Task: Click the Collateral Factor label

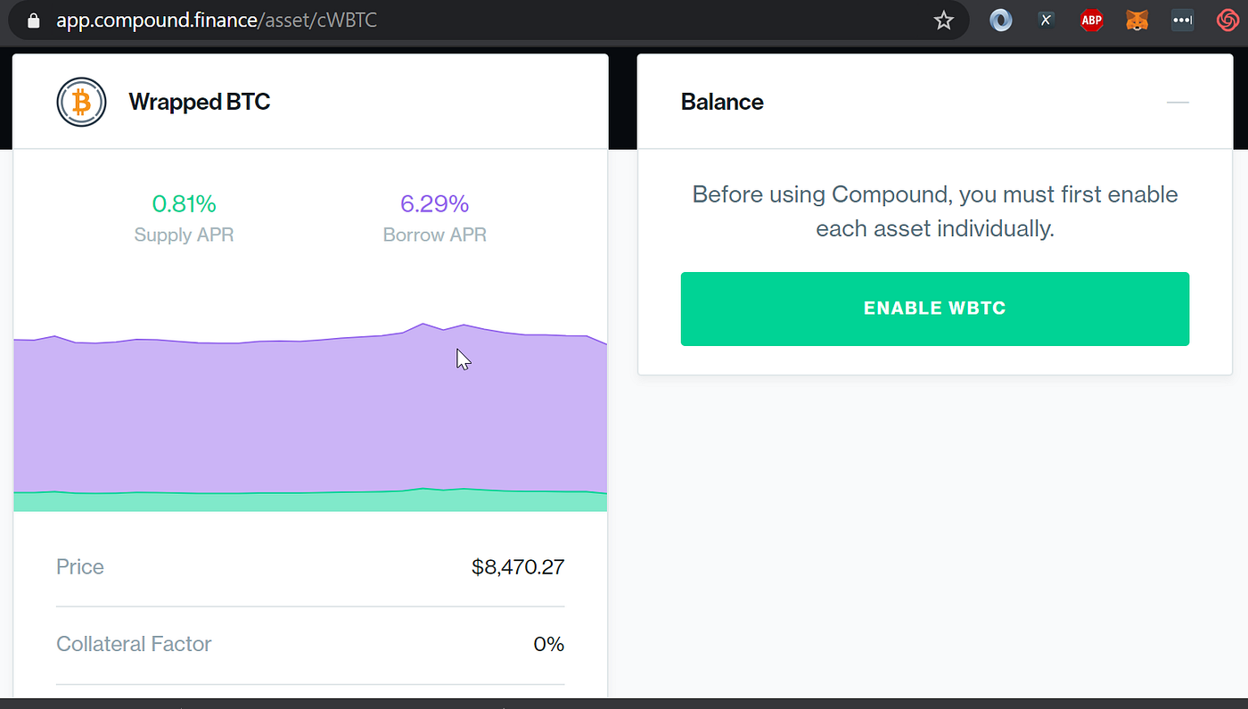Action: click(134, 644)
